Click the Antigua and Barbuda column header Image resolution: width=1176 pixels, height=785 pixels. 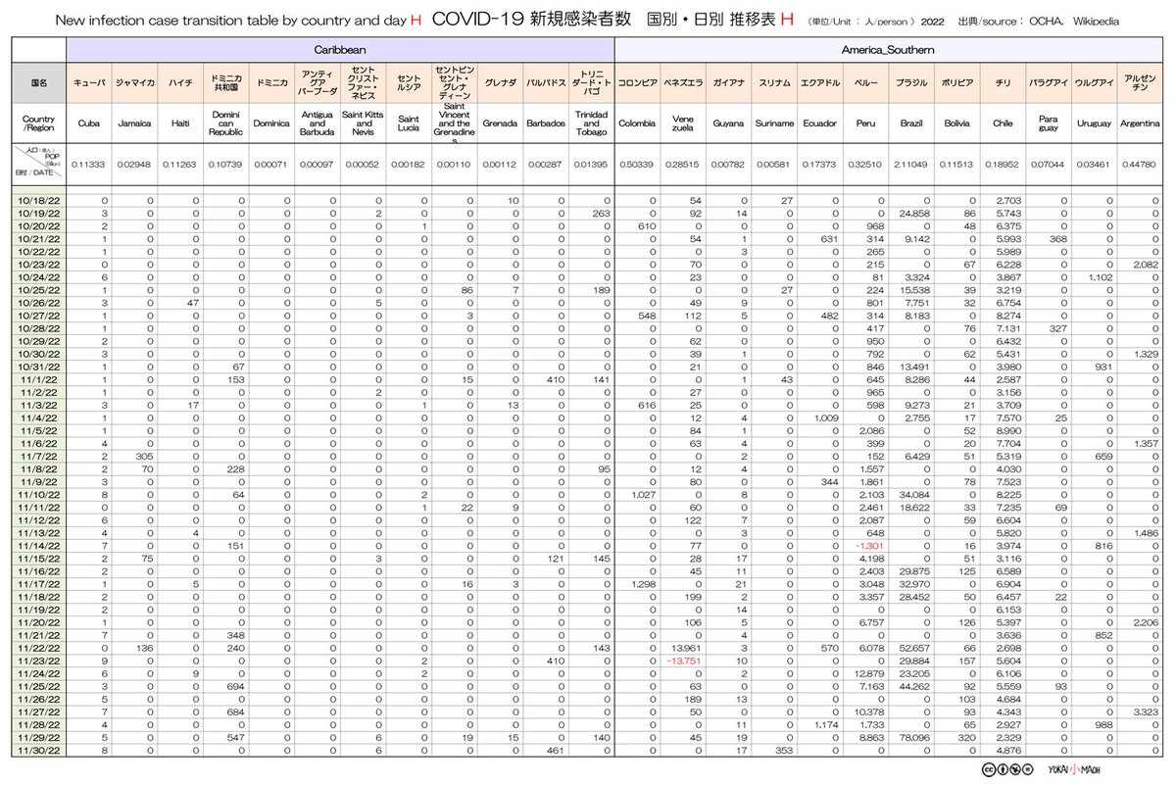pyautogui.click(x=317, y=124)
